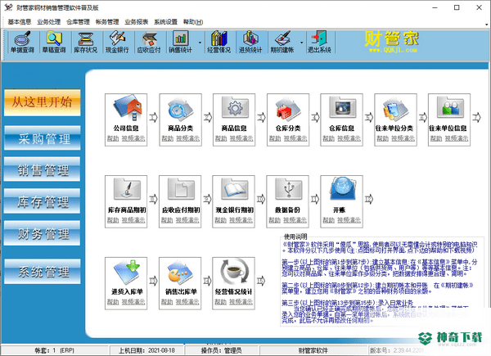491x356 pixels.
Task: Click 视频演示 link under 库存商品期初
Action: point(133,220)
